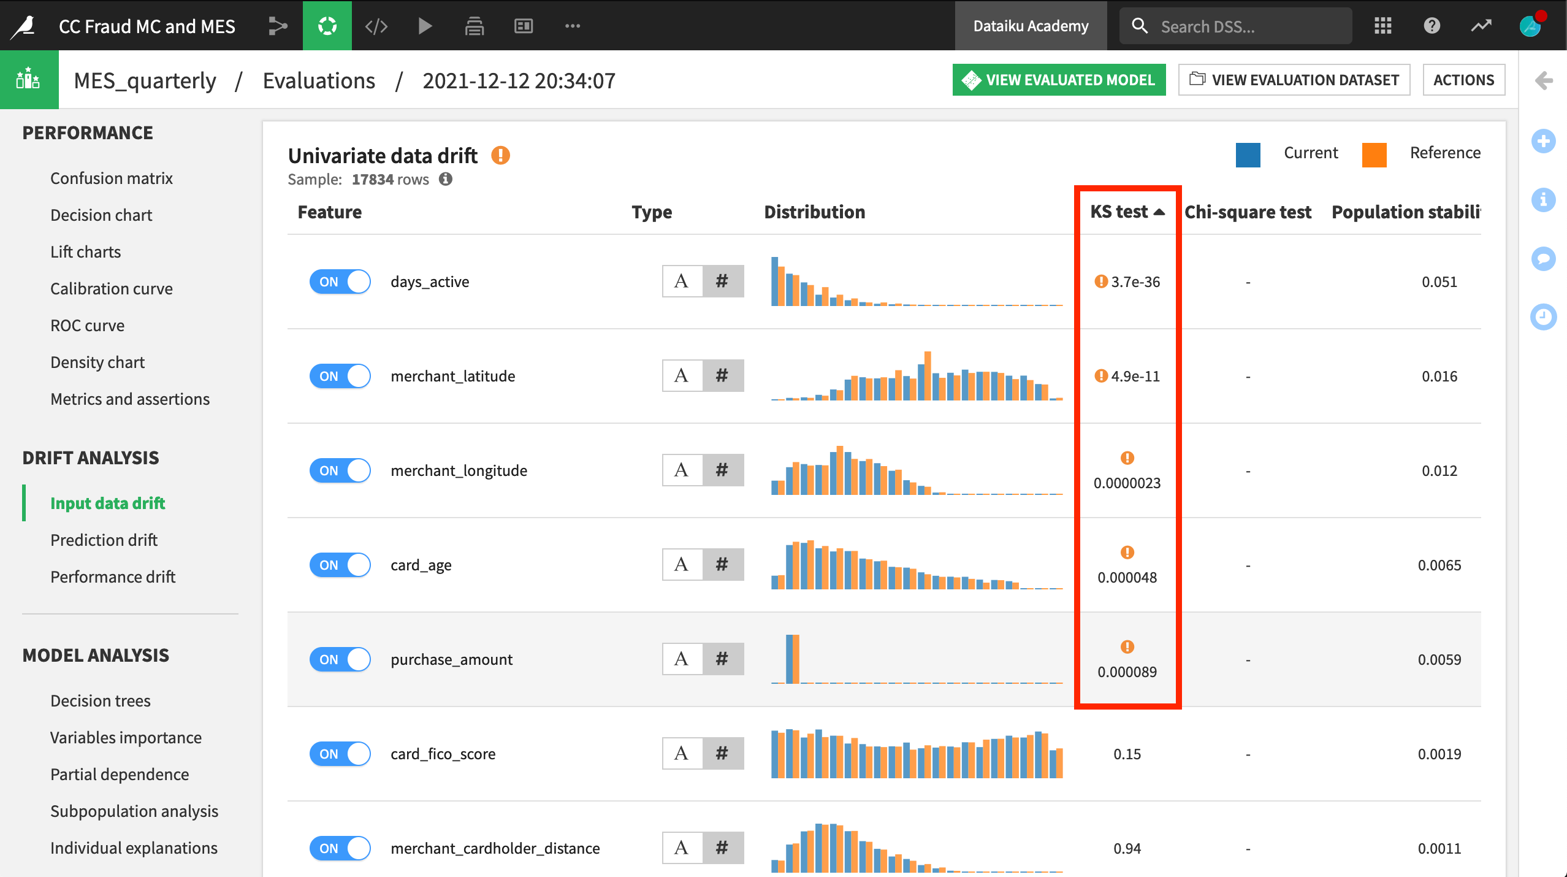This screenshot has height=877, width=1567.
Task: Disable the purchase_amount feature toggle
Action: [x=340, y=659]
